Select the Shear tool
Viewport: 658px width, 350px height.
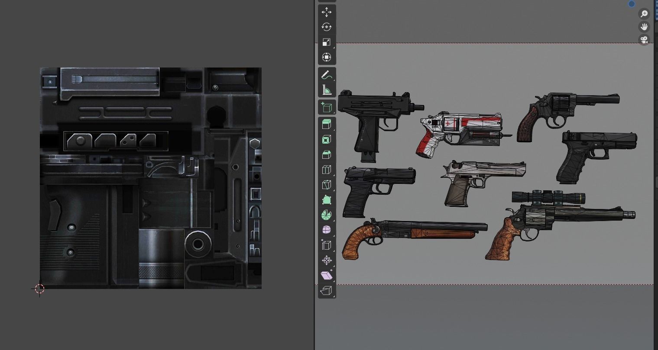tap(327, 275)
